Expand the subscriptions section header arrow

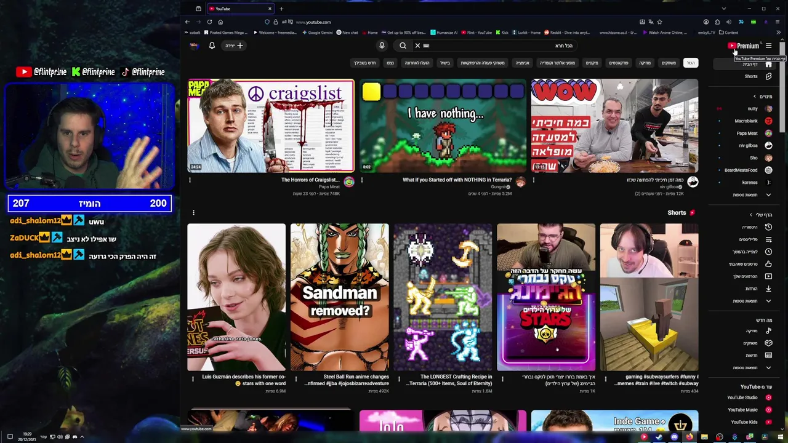click(755, 97)
